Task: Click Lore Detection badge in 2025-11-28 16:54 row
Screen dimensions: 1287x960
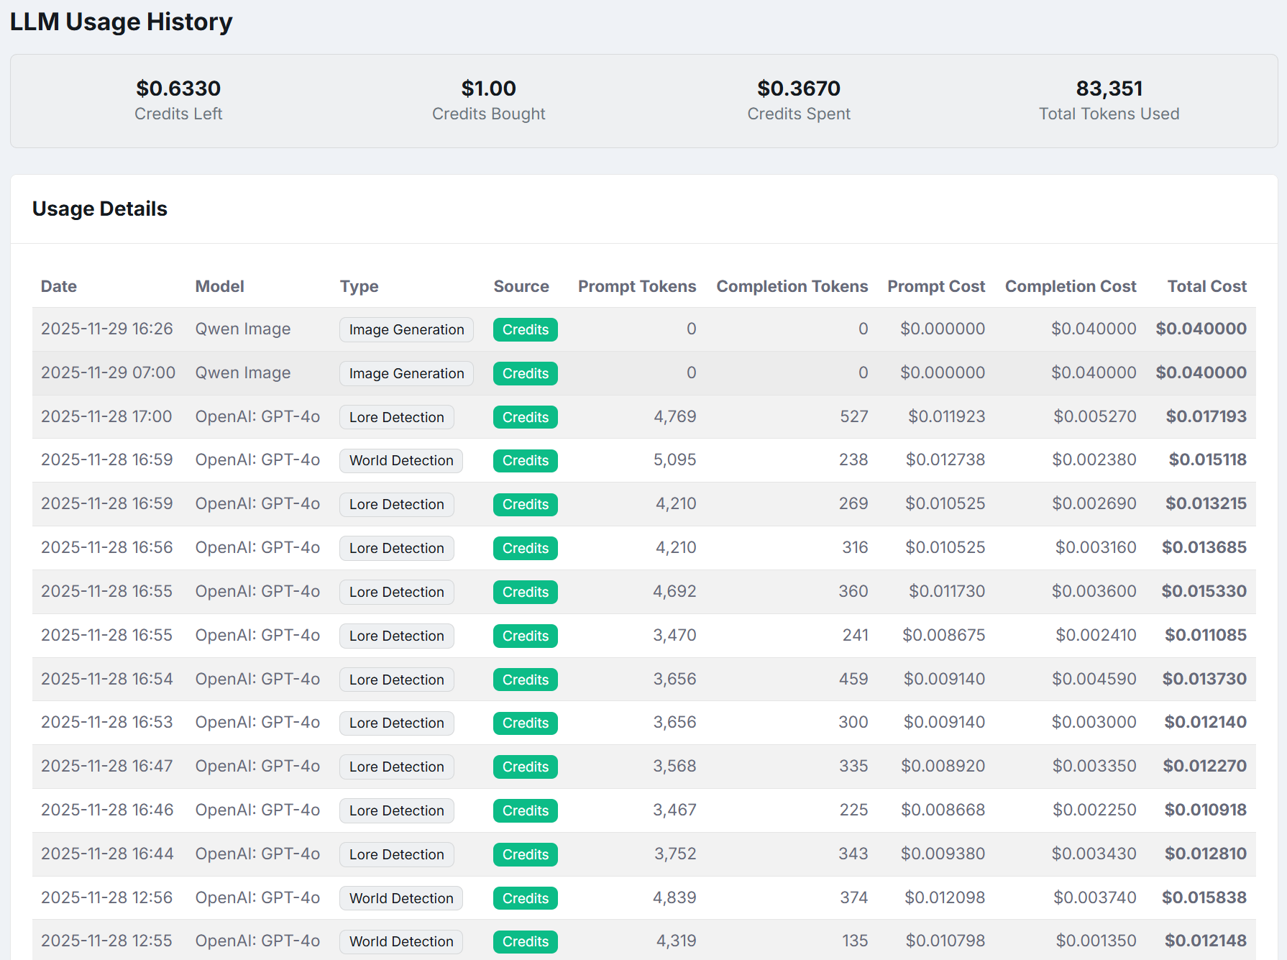Action: coord(397,680)
